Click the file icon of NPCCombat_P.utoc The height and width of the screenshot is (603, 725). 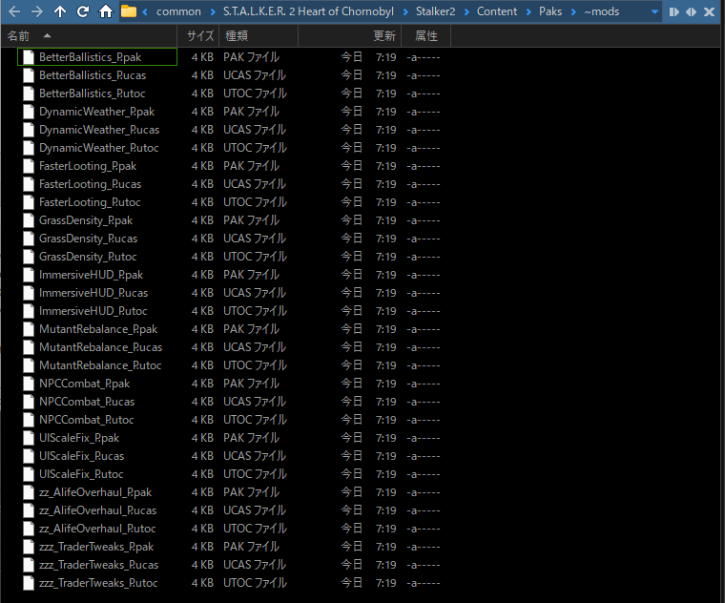pos(29,420)
